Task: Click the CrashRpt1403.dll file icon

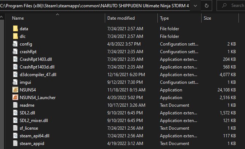Action: coord(15,59)
